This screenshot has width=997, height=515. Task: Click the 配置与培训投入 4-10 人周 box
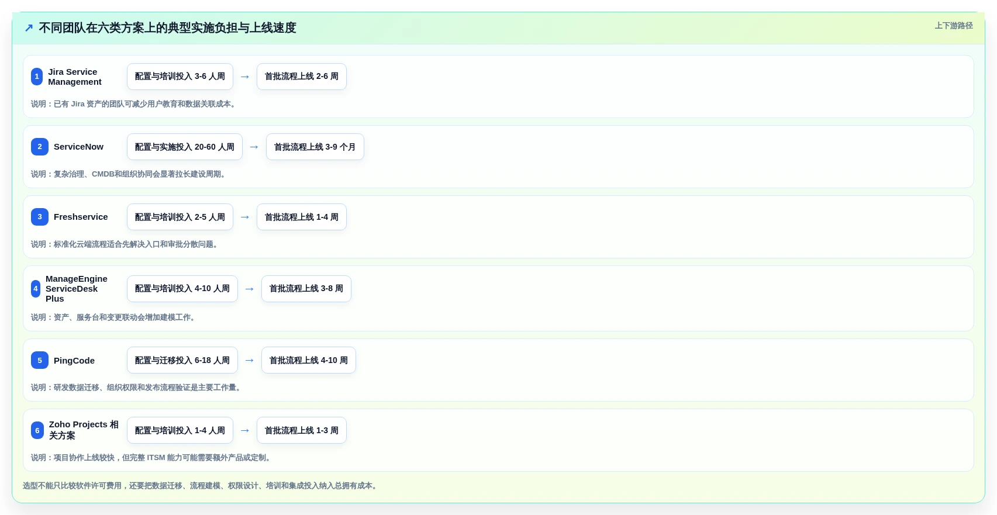point(182,289)
